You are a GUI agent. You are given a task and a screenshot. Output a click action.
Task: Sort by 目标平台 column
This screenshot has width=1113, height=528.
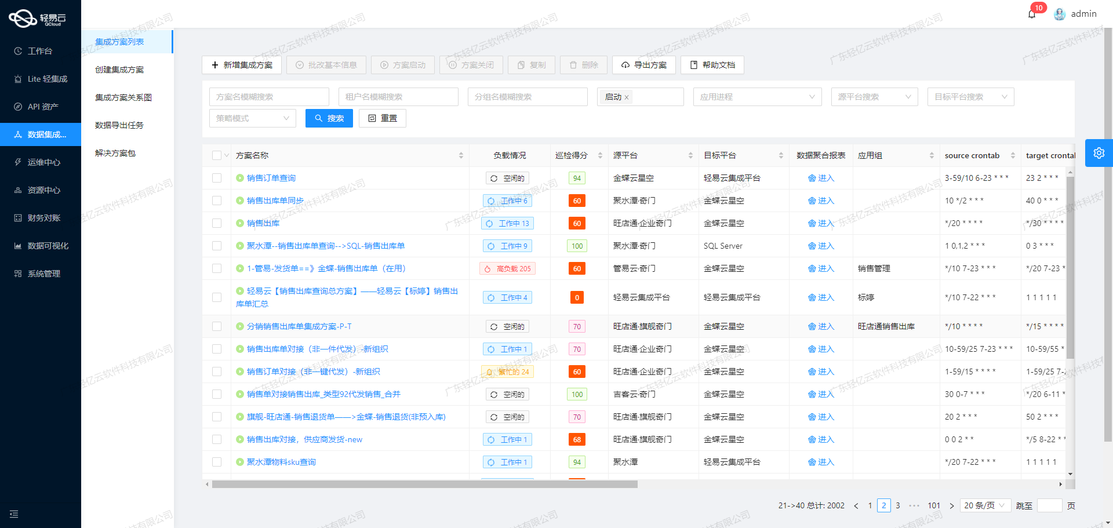pyautogui.click(x=781, y=155)
